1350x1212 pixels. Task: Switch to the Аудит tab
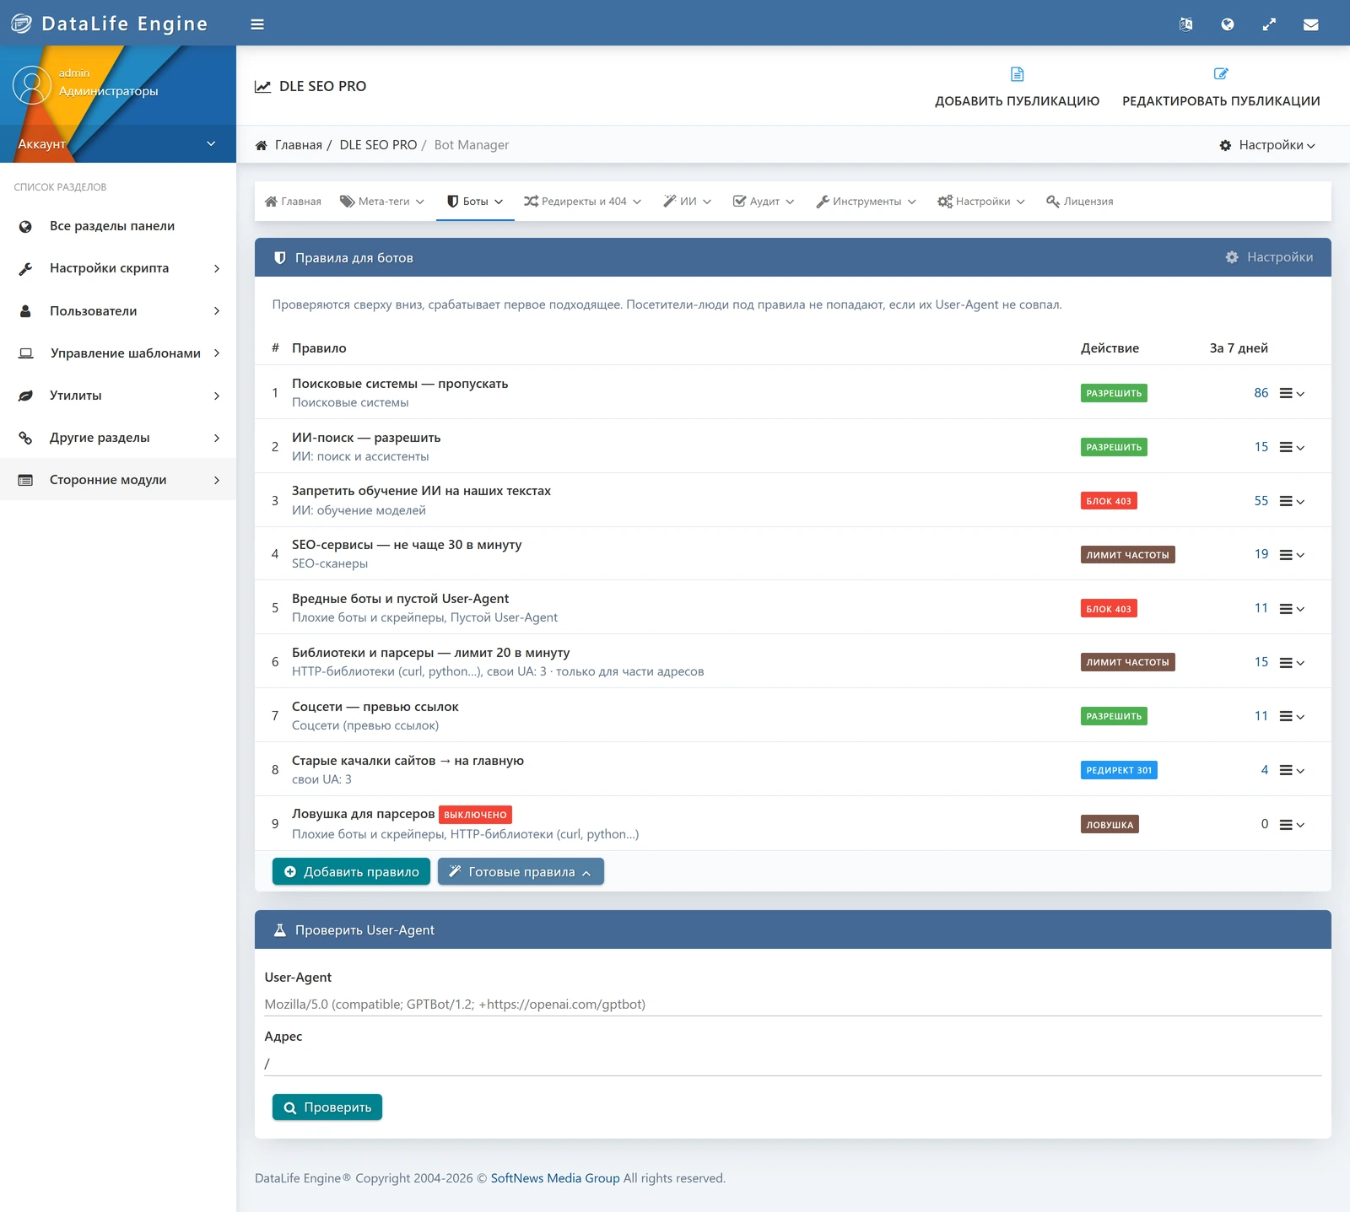764,202
